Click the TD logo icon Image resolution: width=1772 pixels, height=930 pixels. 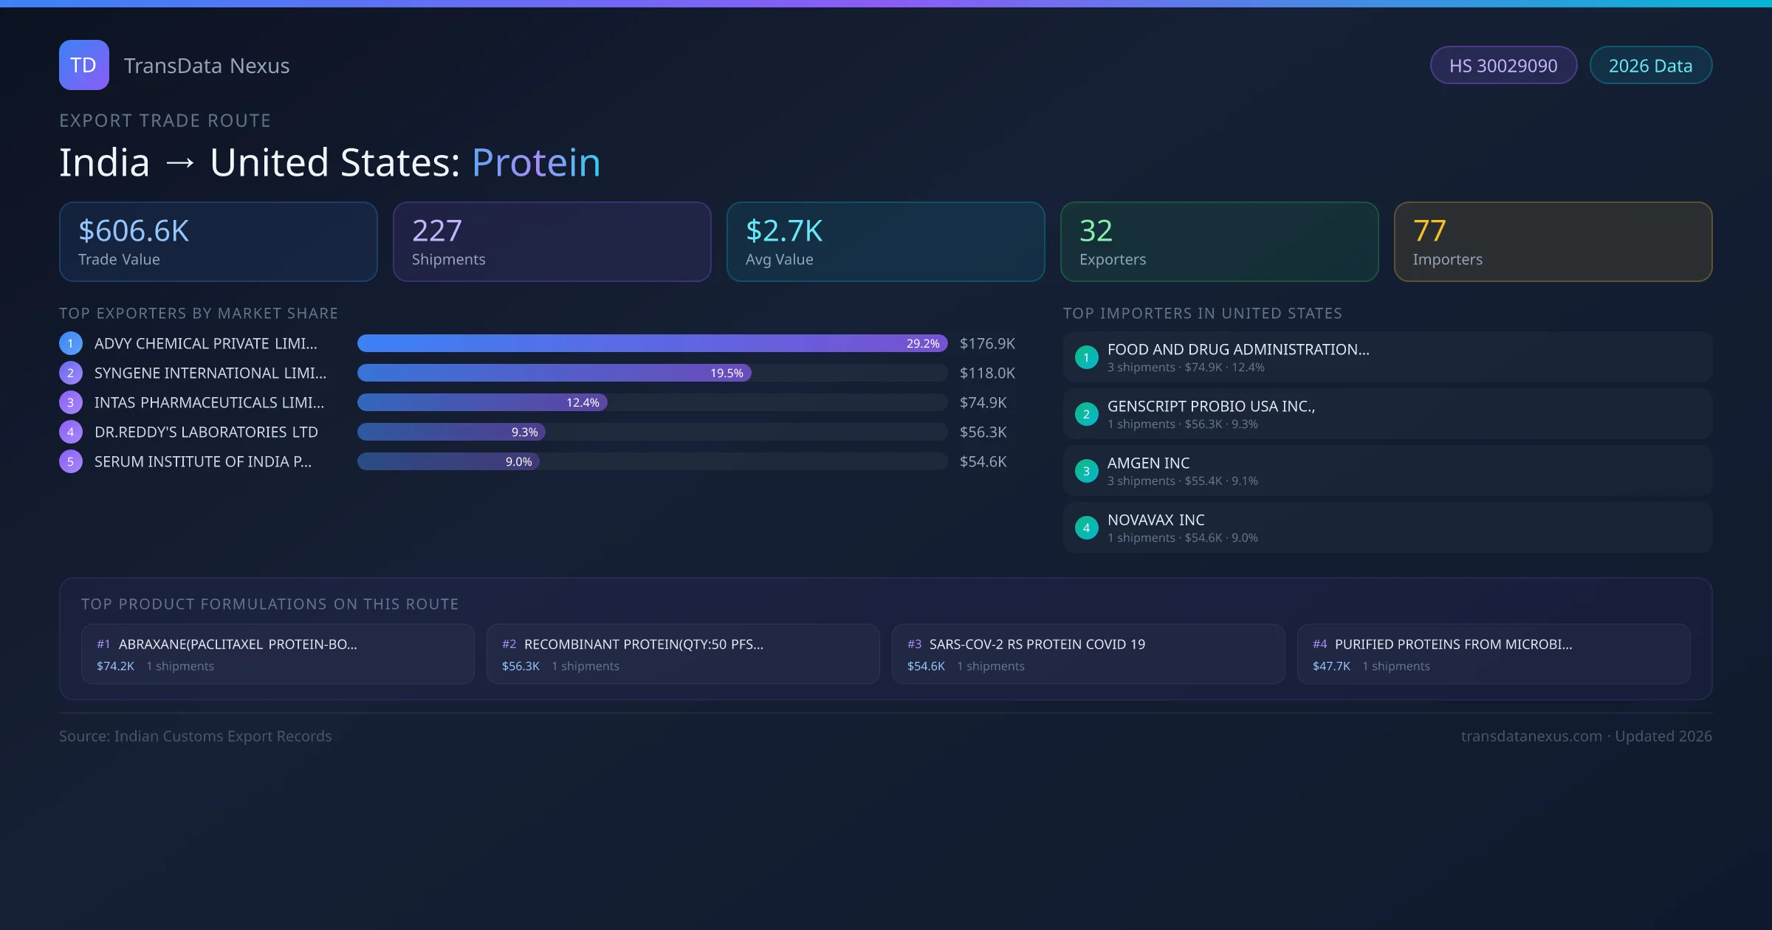(x=83, y=65)
